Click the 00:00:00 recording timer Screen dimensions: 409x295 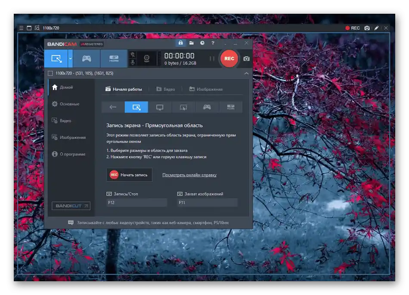[x=179, y=56]
